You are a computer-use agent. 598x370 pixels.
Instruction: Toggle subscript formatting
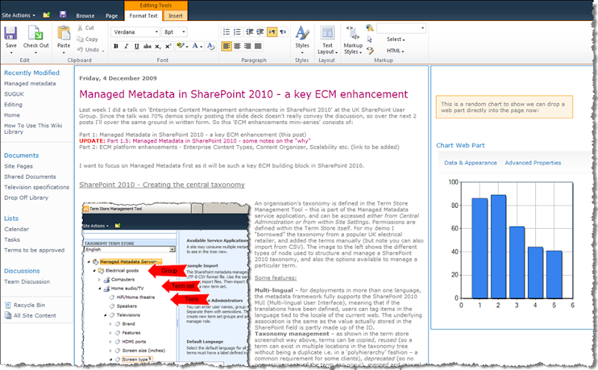tap(158, 46)
